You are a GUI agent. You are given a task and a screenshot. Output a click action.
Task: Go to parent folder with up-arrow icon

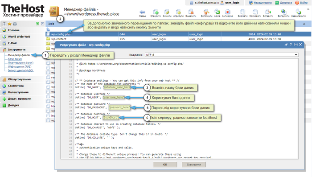click(48, 29)
